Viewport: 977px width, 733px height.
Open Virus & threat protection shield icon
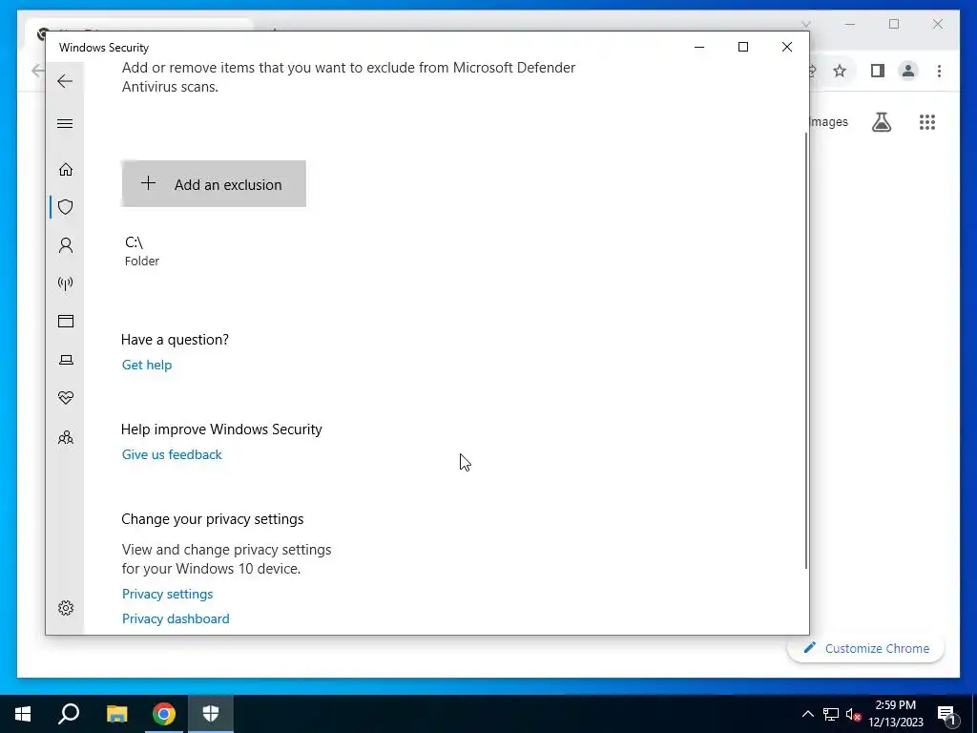click(66, 207)
